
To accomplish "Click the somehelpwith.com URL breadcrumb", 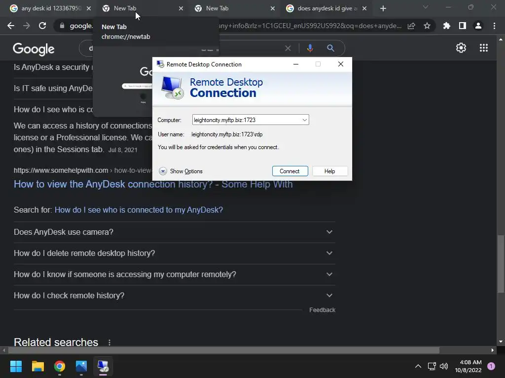I will (82, 170).
